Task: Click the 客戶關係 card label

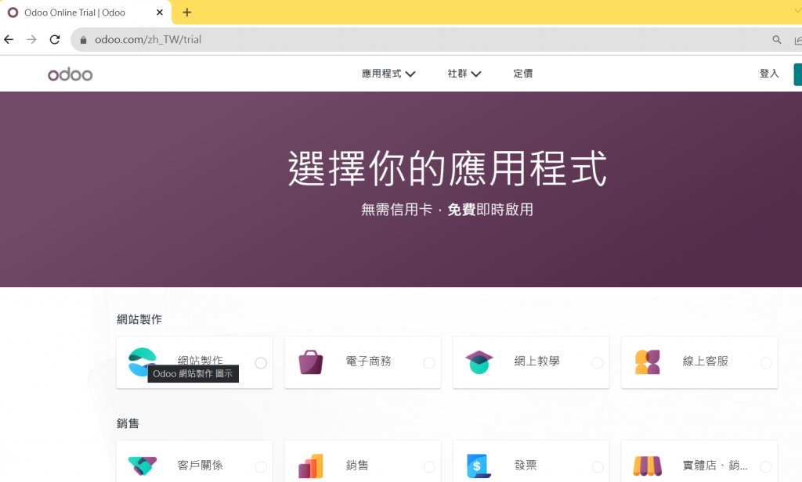Action: pyautogui.click(x=200, y=465)
